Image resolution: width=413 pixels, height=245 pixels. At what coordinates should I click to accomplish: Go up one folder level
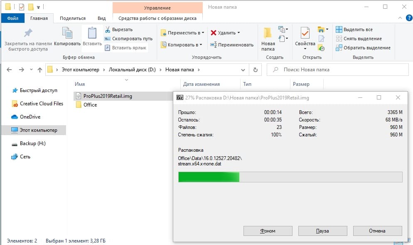click(40, 70)
